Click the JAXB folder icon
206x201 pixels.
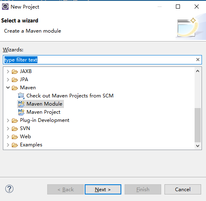click(x=15, y=71)
